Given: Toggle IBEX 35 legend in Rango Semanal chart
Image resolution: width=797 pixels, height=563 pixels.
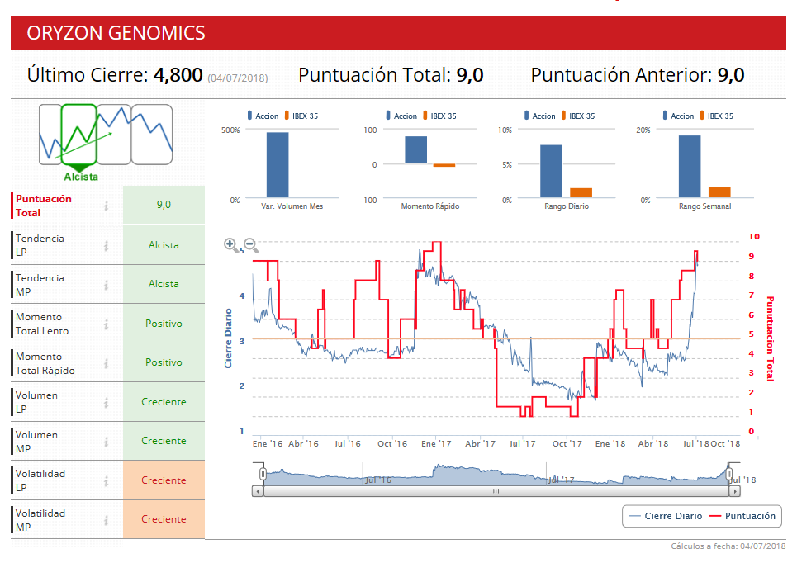Looking at the screenshot, I should click(x=717, y=116).
